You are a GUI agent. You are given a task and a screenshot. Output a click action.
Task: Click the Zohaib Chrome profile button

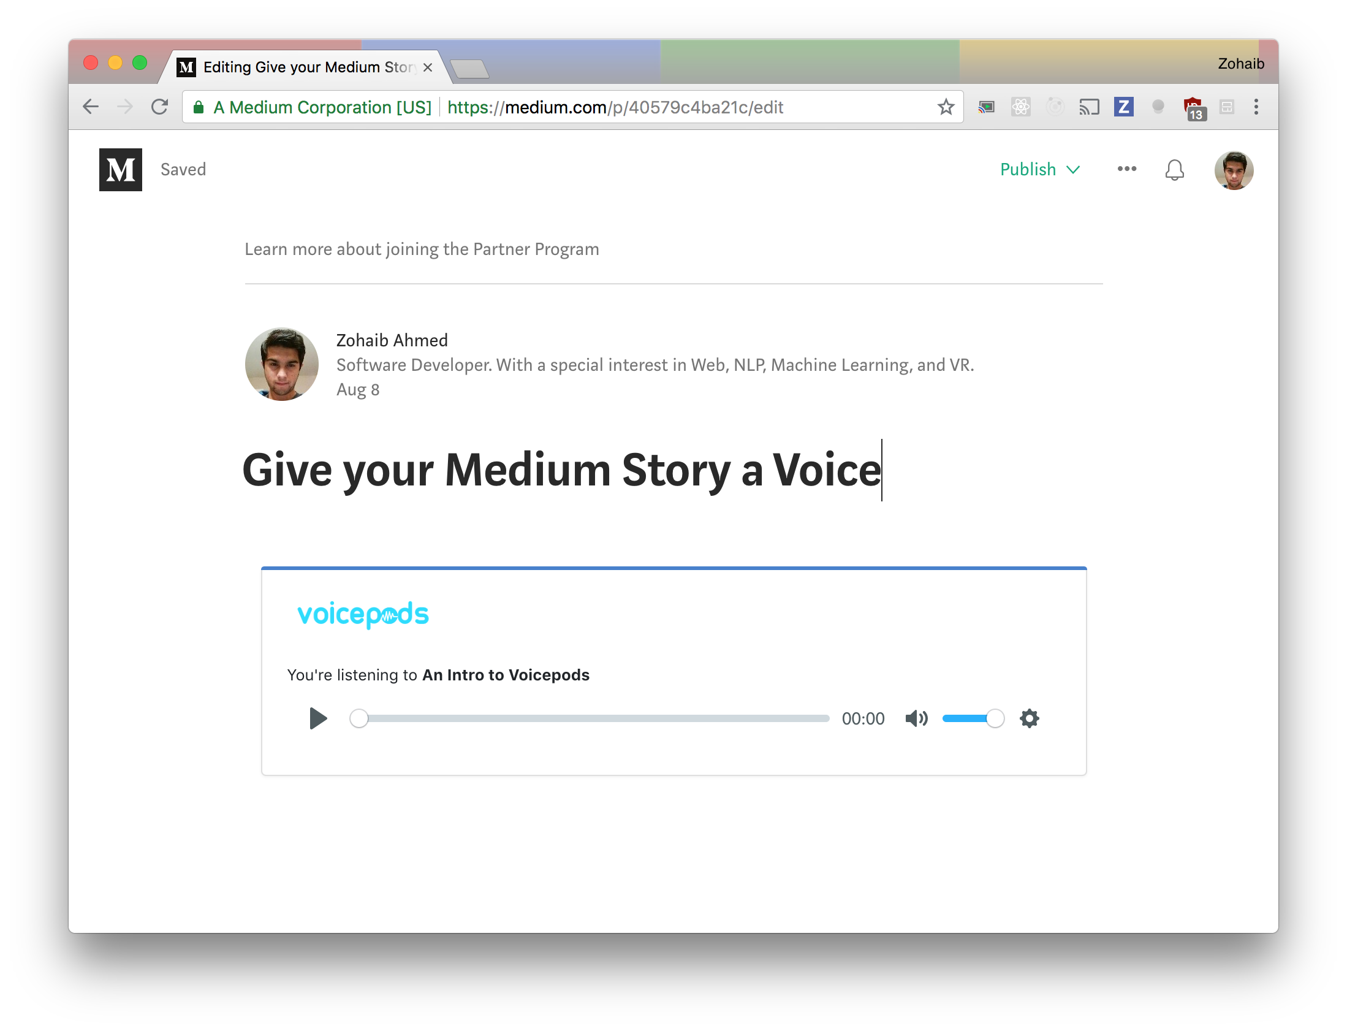1240,64
